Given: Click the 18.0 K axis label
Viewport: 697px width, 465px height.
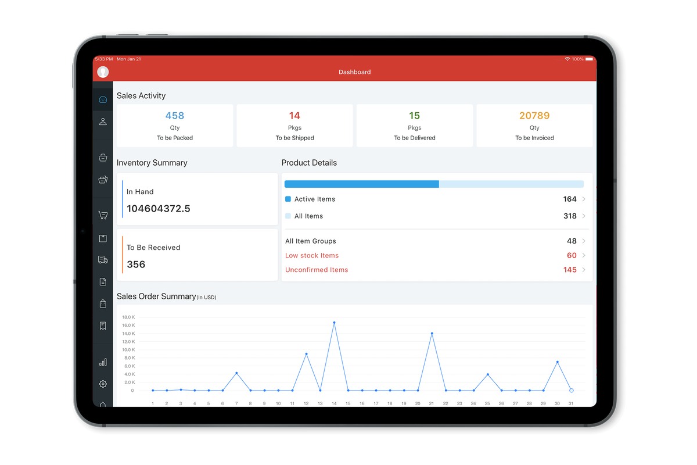Looking at the screenshot, I should 128,317.
